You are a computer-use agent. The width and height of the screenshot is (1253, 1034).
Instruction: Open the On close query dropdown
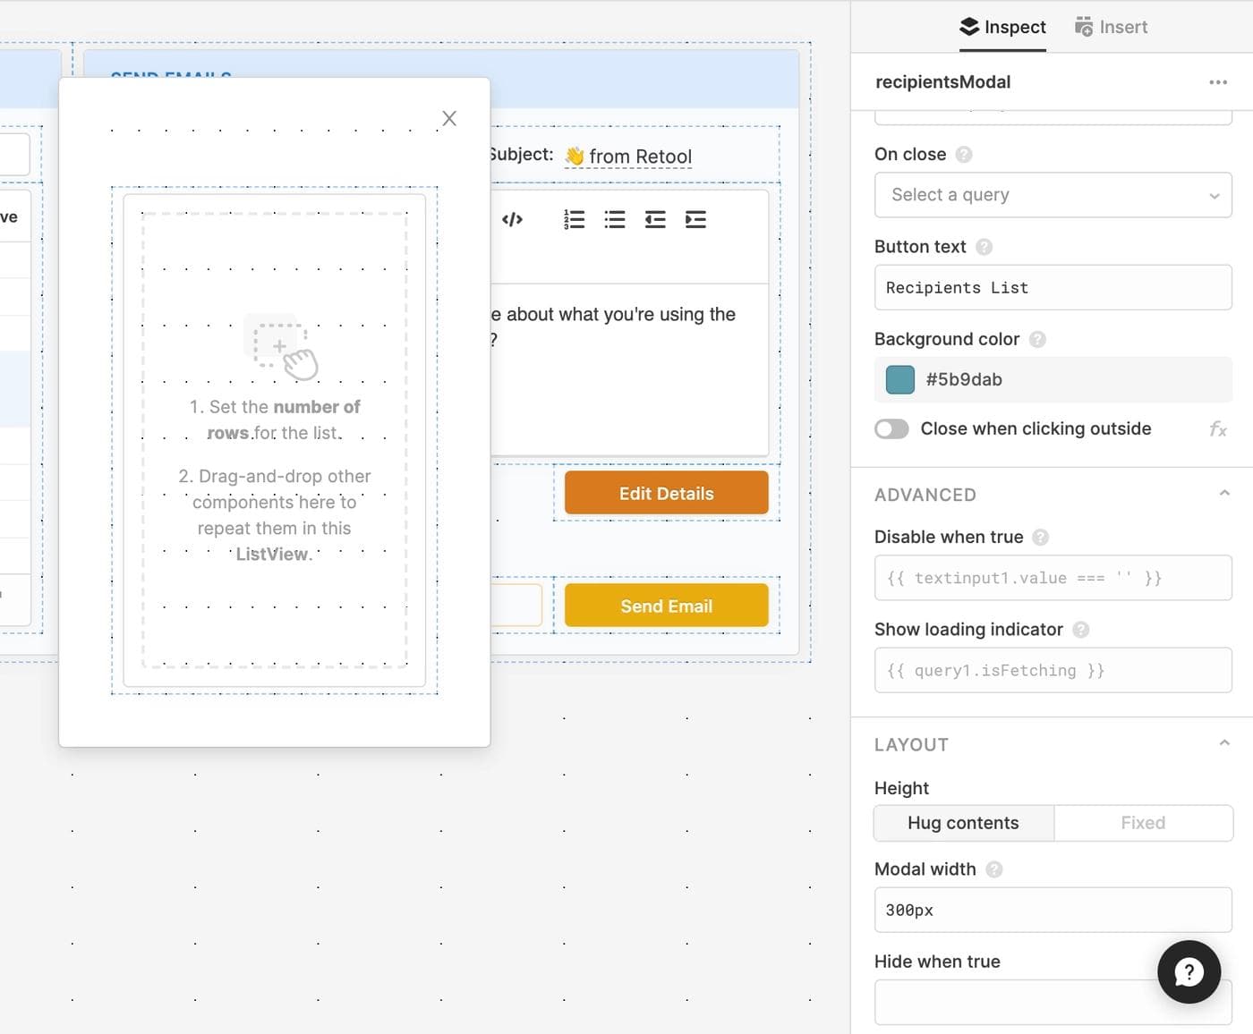[x=1053, y=195]
